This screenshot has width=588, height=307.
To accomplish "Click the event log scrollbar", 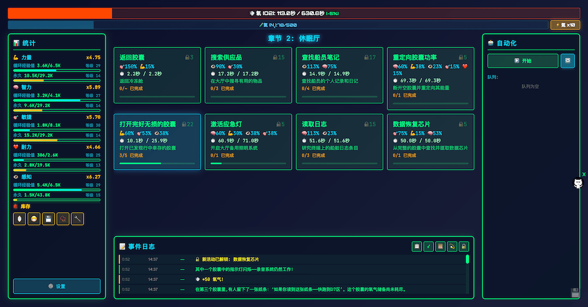I will (467, 259).
